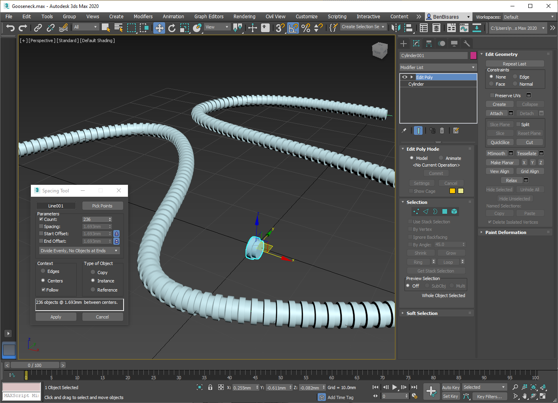Open the Rendering menu
Screen dimensions: 558x403
(244, 16)
